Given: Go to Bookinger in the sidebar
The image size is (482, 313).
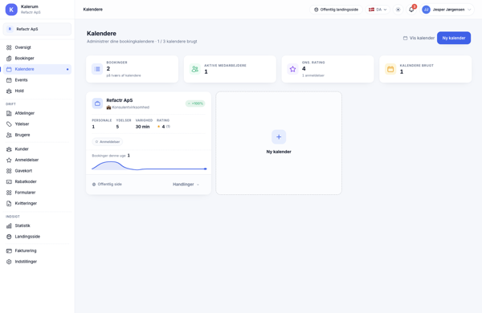Looking at the screenshot, I should [x=37, y=58].
